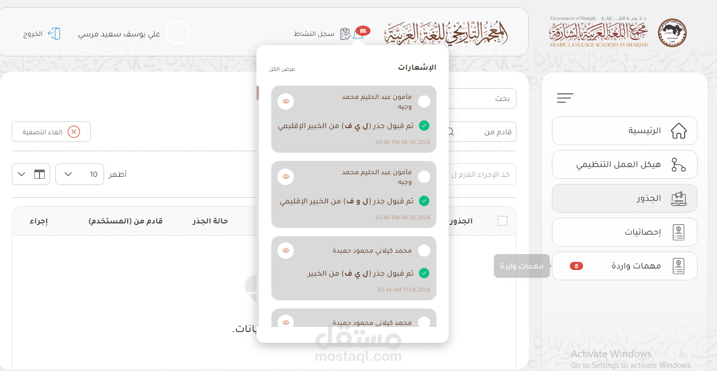Toggle the hamburger sidebar menu icon
The image size is (717, 371).
coord(565,98)
